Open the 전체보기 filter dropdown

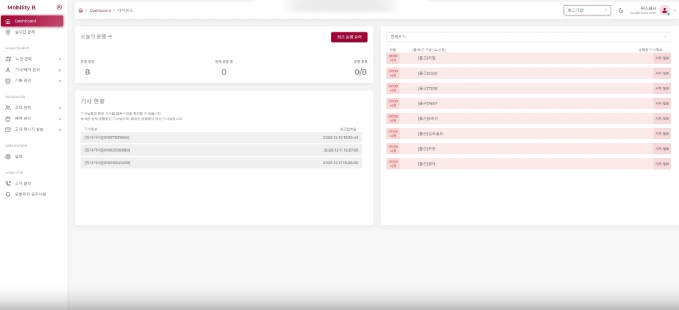[529, 37]
